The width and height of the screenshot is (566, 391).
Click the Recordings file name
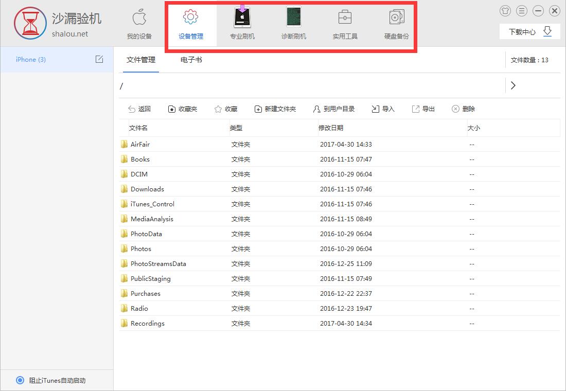148,324
